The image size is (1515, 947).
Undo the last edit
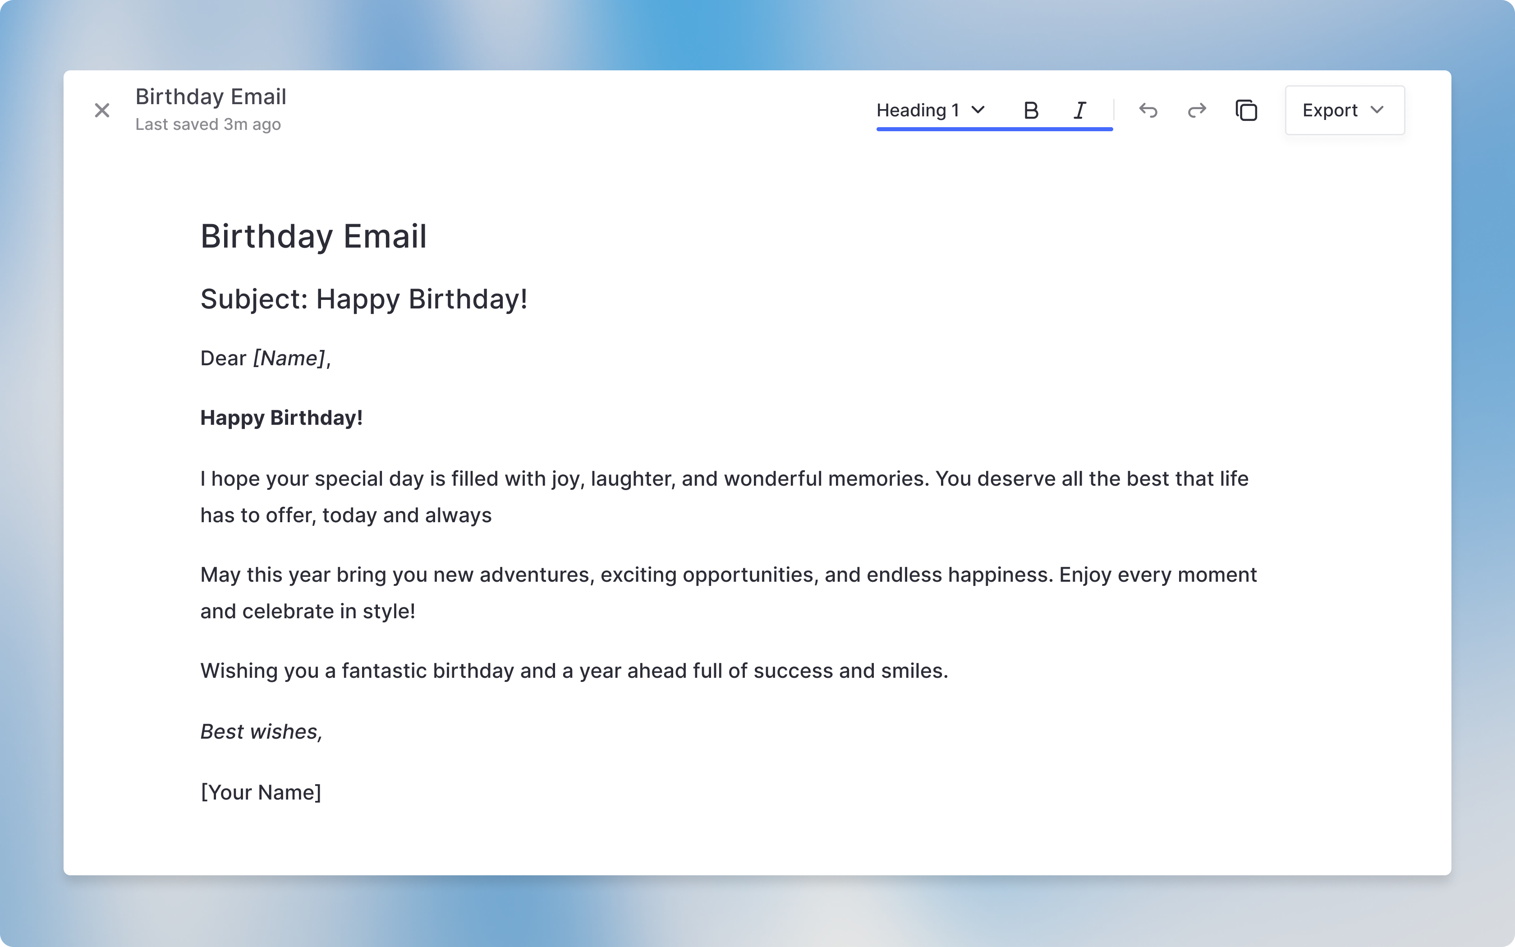[x=1148, y=111]
